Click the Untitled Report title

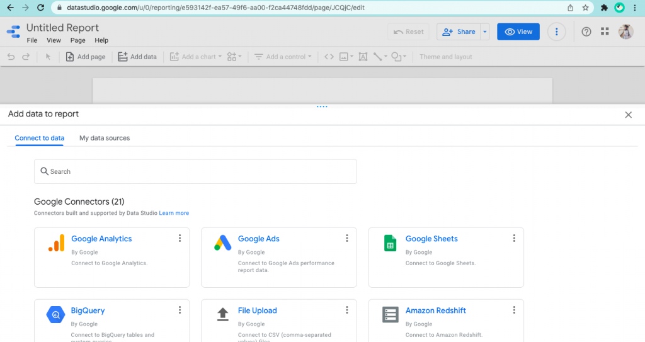62,28
